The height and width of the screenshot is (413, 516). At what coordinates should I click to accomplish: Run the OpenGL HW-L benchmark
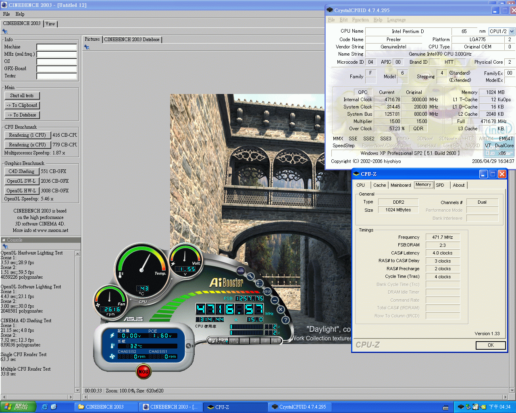22,191
